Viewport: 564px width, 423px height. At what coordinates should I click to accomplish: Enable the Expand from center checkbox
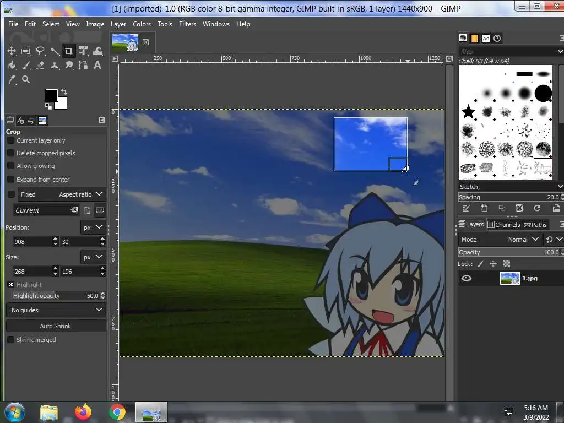(11, 179)
